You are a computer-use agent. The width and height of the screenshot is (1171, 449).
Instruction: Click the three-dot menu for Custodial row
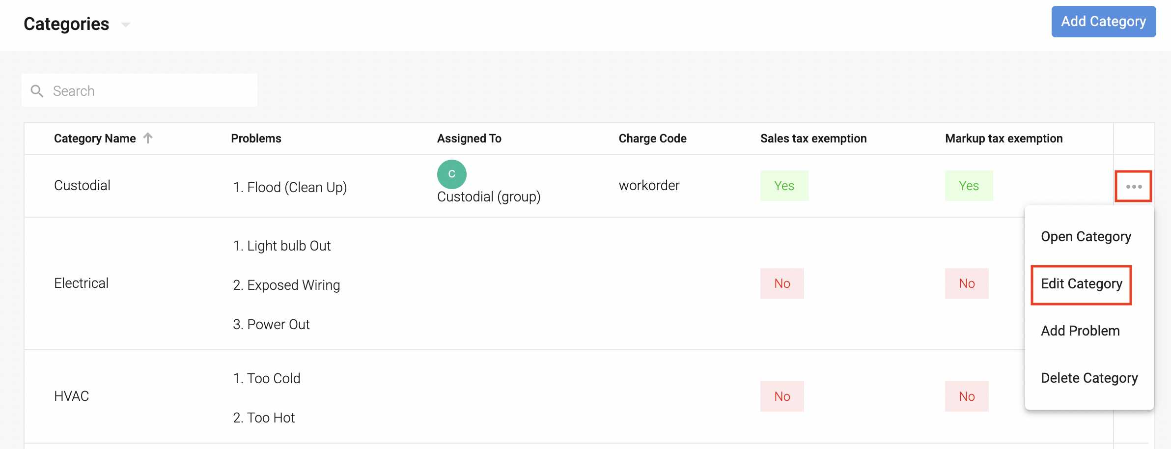1133,186
